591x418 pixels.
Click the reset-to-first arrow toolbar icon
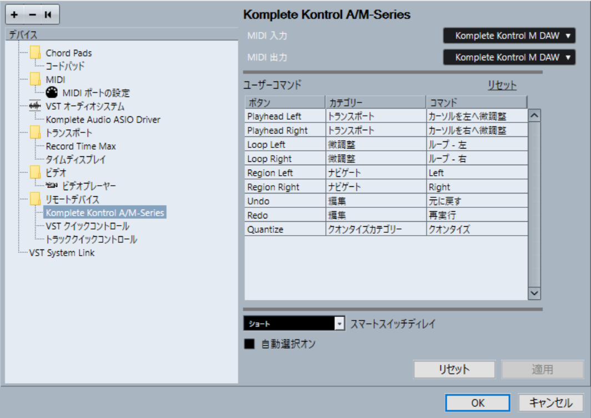click(48, 14)
